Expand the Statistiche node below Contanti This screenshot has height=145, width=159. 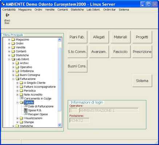pos(9,55)
